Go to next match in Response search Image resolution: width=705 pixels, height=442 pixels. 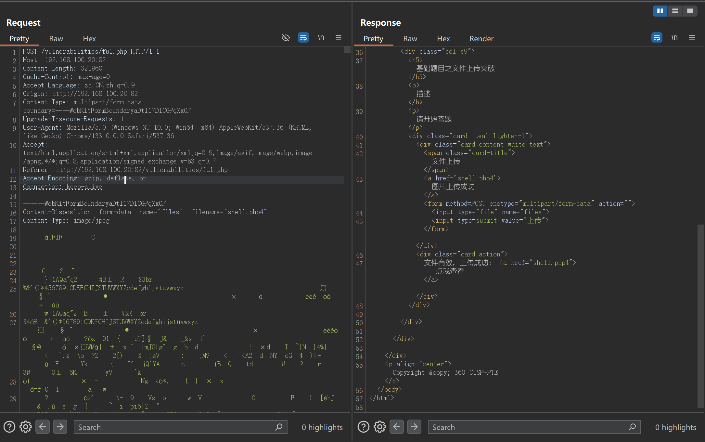[414, 427]
